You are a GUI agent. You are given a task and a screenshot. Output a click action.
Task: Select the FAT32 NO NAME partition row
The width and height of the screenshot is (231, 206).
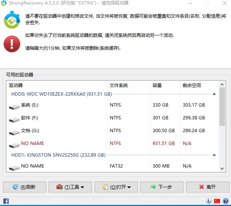pyautogui.click(x=113, y=166)
